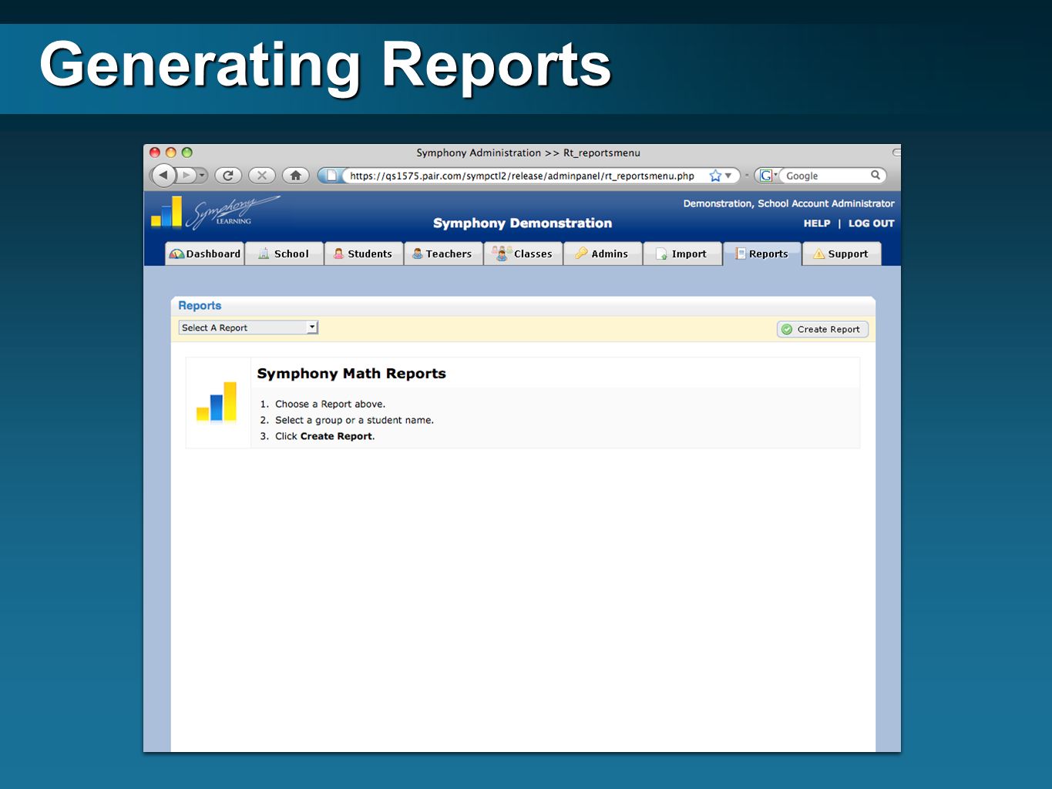The image size is (1052, 789).
Task: Click the Symphony Demonstration title text
Action: point(523,223)
